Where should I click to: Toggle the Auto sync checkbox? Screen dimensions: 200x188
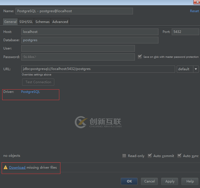coord(180,156)
